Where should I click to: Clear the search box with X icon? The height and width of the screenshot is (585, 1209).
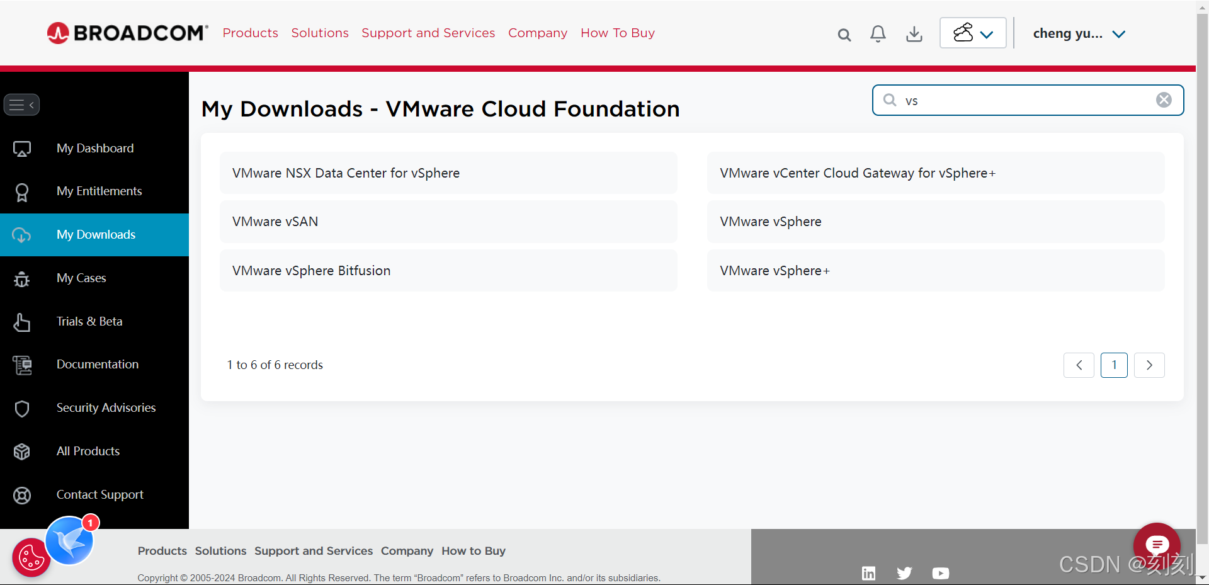[1164, 99]
